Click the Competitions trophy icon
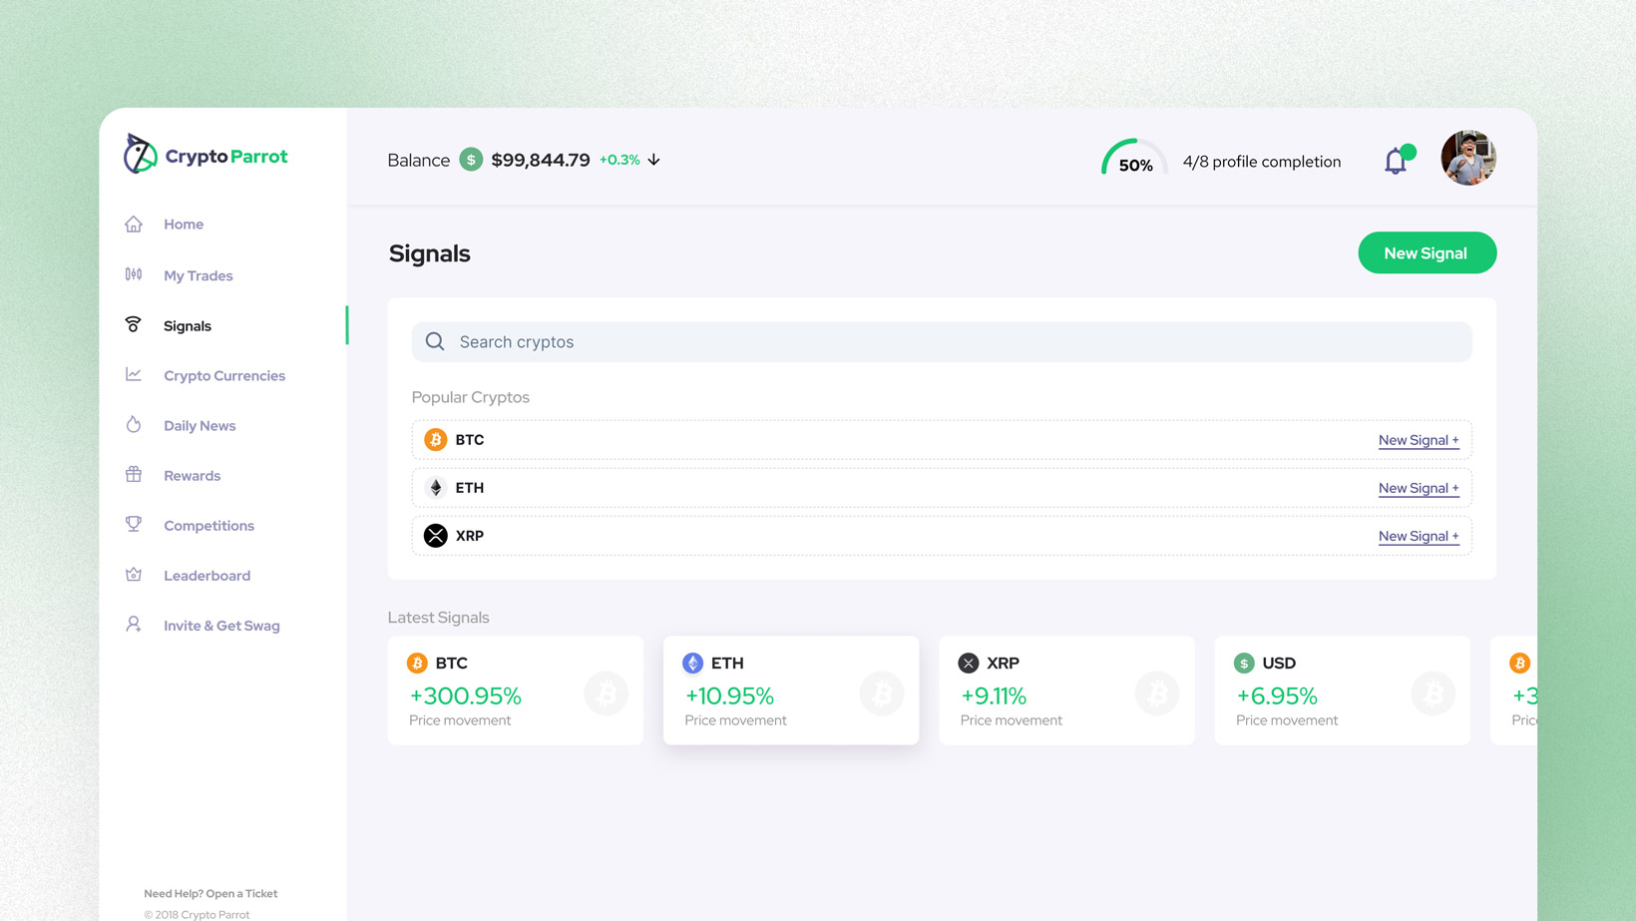 [134, 525]
